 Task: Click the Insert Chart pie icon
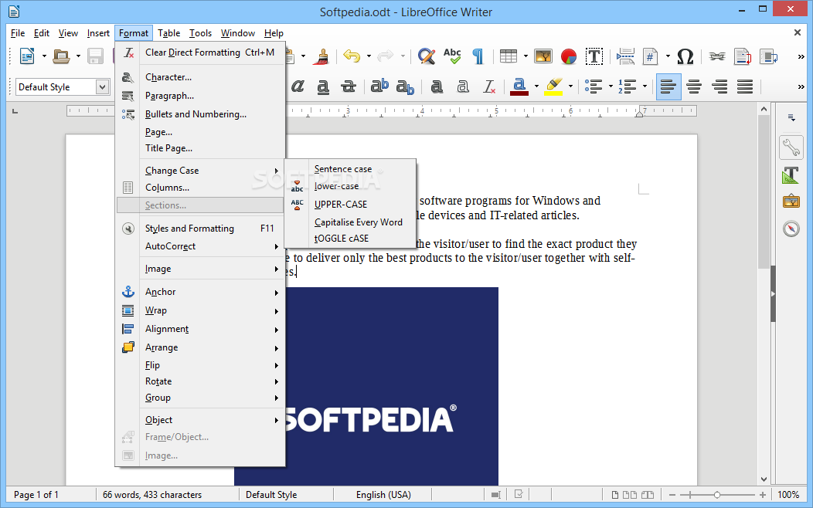coord(569,56)
